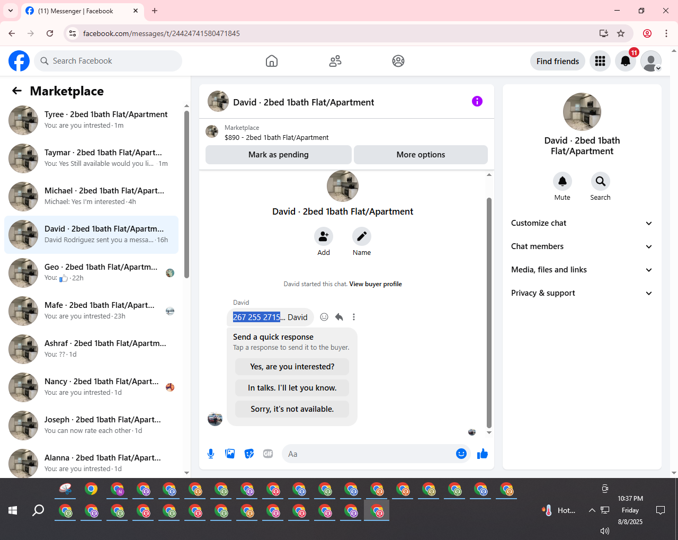678x540 pixels.
Task: Search in conversation magnifier icon
Action: (601, 181)
